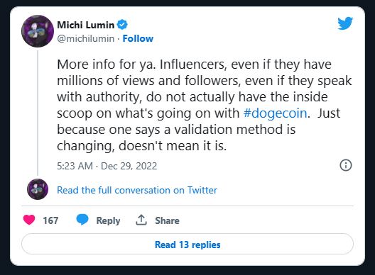Viewport: 375px width, 275px height.
Task: Open the Michi Lumin display name
Action: pos(86,25)
